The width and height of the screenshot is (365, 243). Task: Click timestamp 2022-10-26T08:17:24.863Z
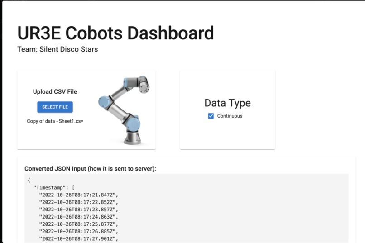pyautogui.click(x=79, y=217)
